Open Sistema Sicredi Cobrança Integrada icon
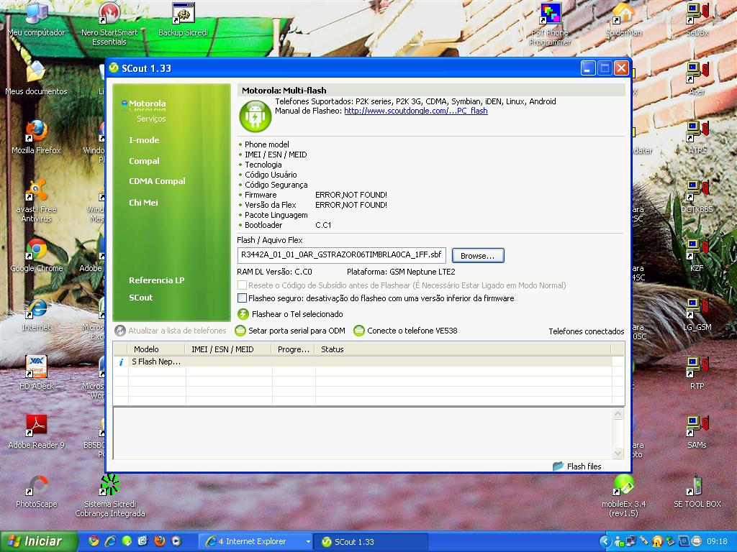This screenshot has height=552, width=737. tap(110, 495)
